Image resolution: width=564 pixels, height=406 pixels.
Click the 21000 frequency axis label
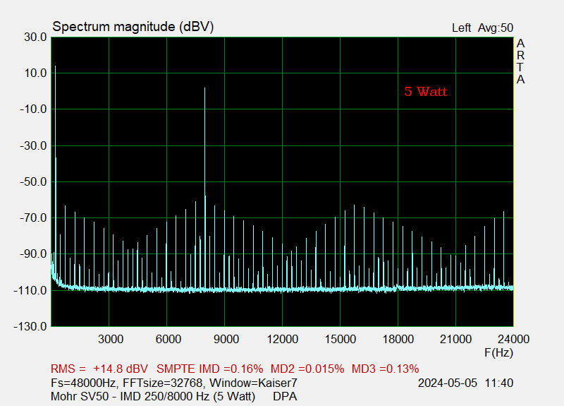455,339
